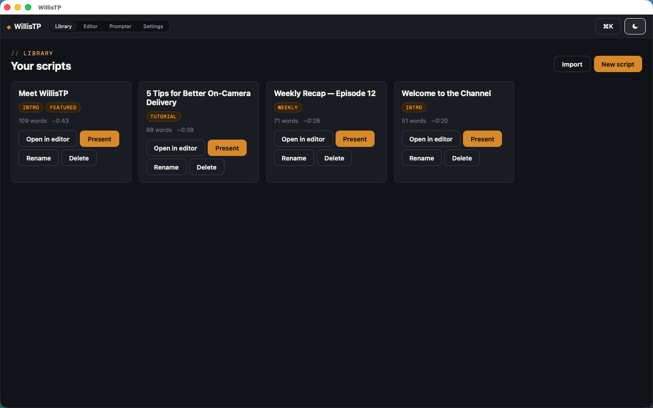Minimize the WillisTP window
This screenshot has width=653, height=408.
(18, 7)
